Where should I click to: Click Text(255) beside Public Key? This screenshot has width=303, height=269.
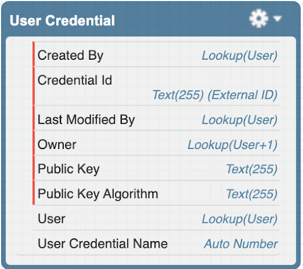[x=252, y=169]
